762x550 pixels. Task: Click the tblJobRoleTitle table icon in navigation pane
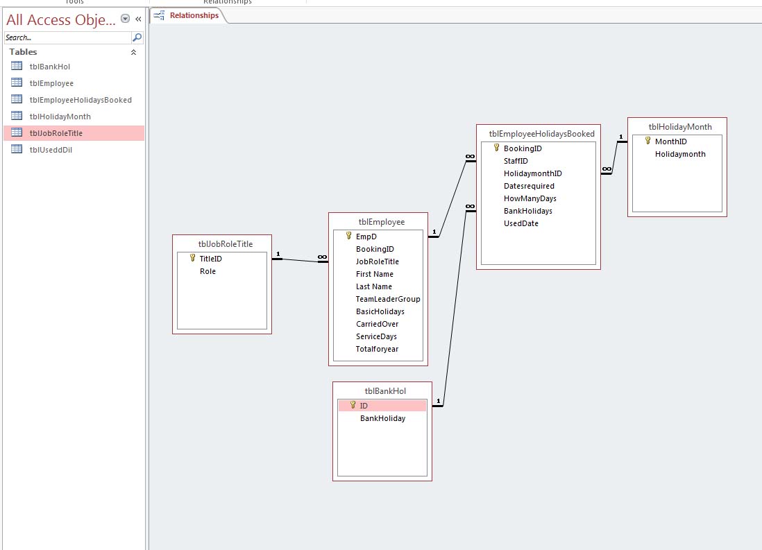[17, 132]
